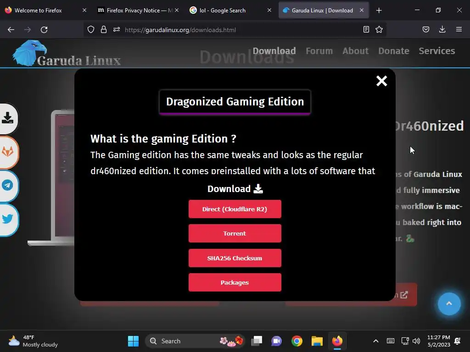Image resolution: width=470 pixels, height=352 pixels.
Task: Open the GitLab icon in left sidebar
Action: pos(8,152)
